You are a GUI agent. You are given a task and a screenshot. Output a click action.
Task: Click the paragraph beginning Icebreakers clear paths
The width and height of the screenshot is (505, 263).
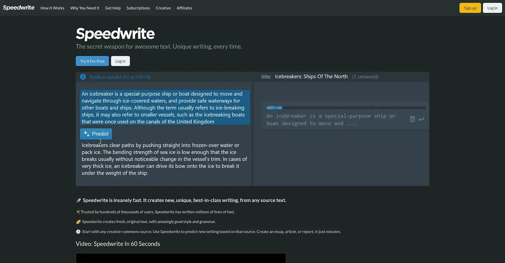(164, 159)
